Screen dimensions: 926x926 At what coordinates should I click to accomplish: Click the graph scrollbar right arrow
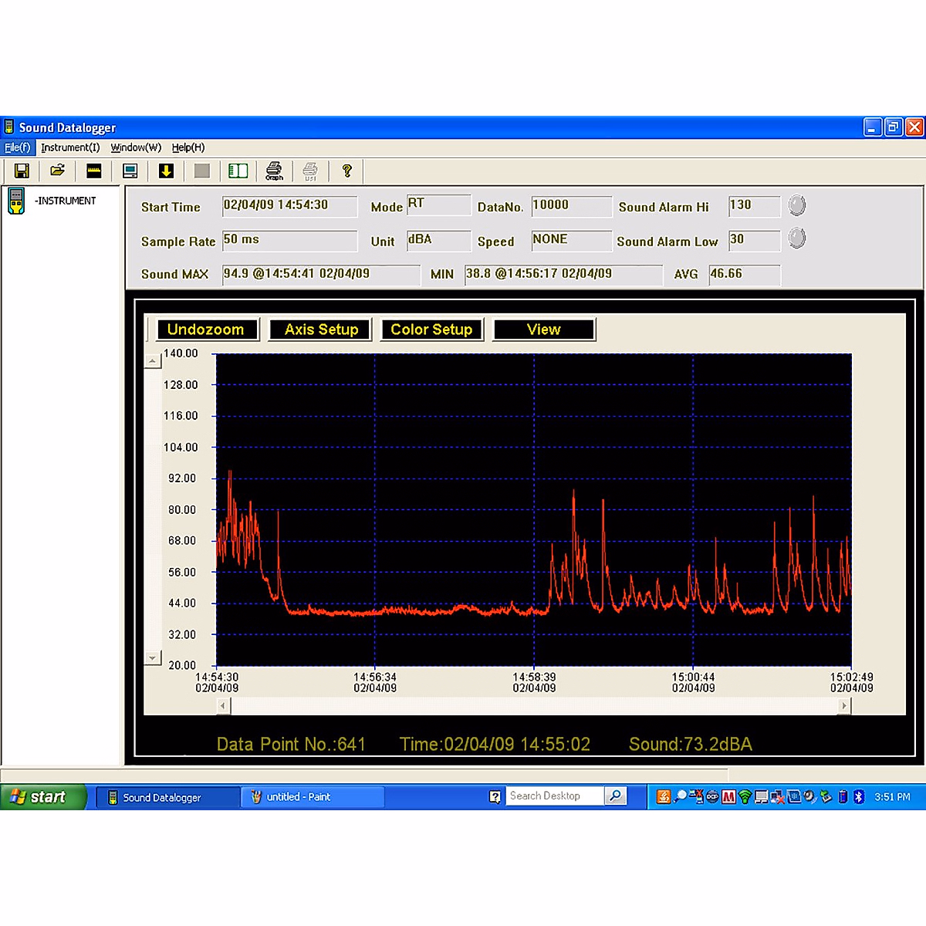pyautogui.click(x=844, y=705)
